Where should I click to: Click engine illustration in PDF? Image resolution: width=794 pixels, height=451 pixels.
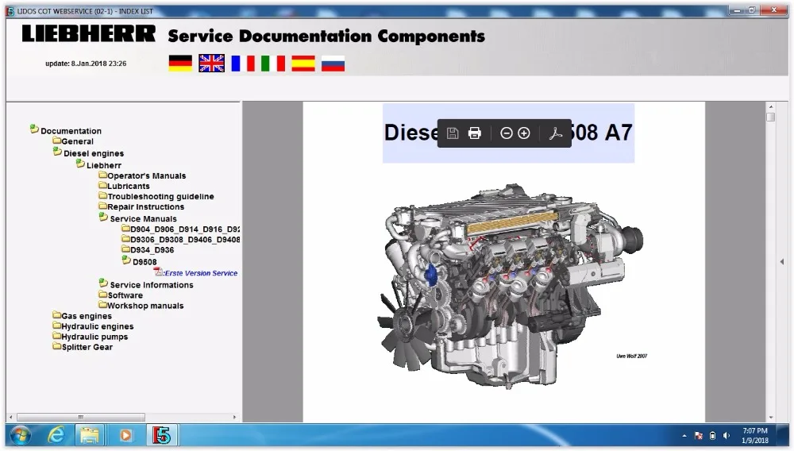click(x=511, y=286)
